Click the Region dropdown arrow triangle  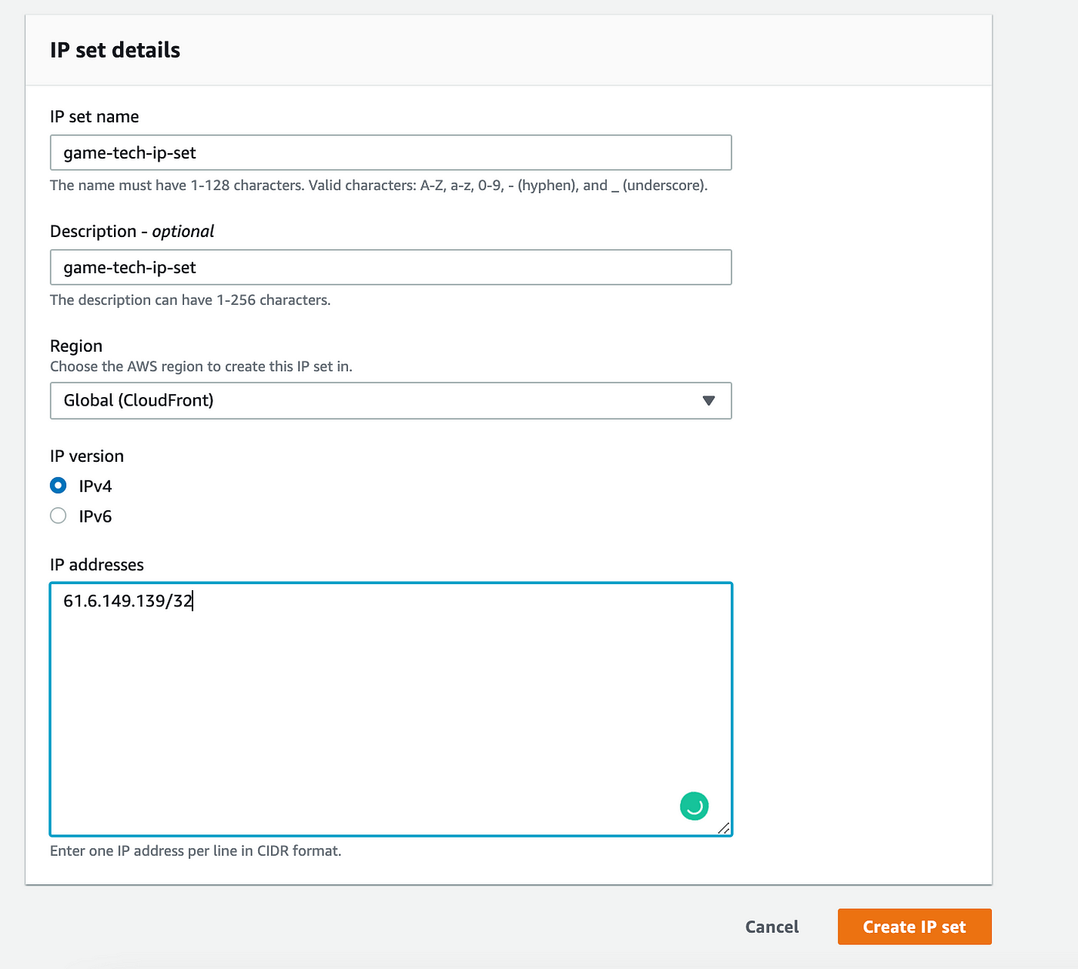(x=709, y=400)
